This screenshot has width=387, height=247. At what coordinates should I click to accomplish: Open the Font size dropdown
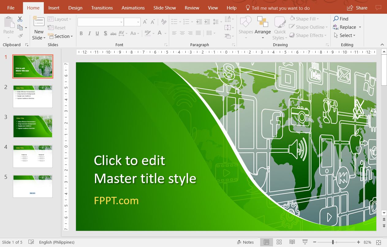[138, 22]
